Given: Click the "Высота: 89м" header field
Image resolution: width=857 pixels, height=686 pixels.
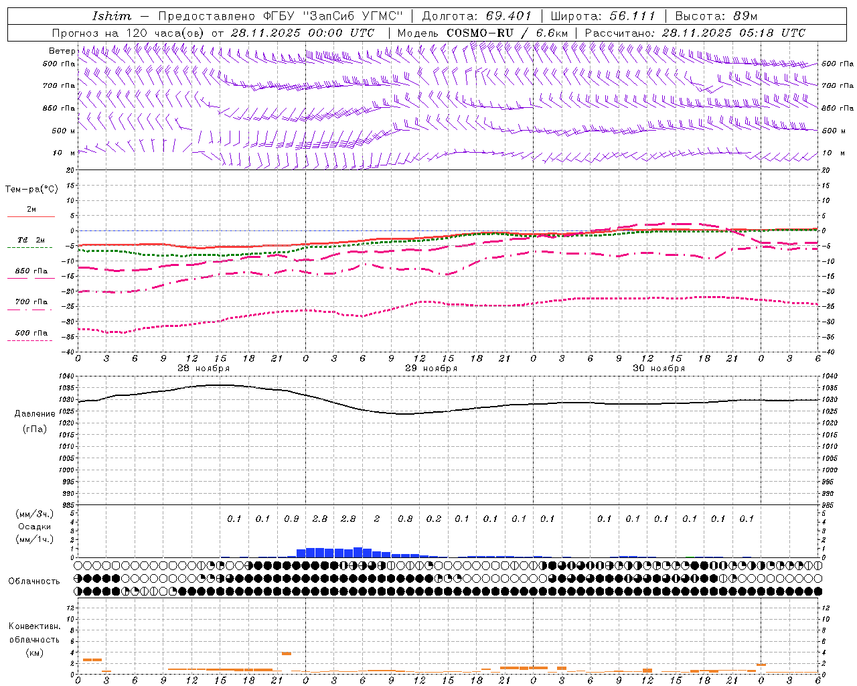Looking at the screenshot, I should [716, 16].
